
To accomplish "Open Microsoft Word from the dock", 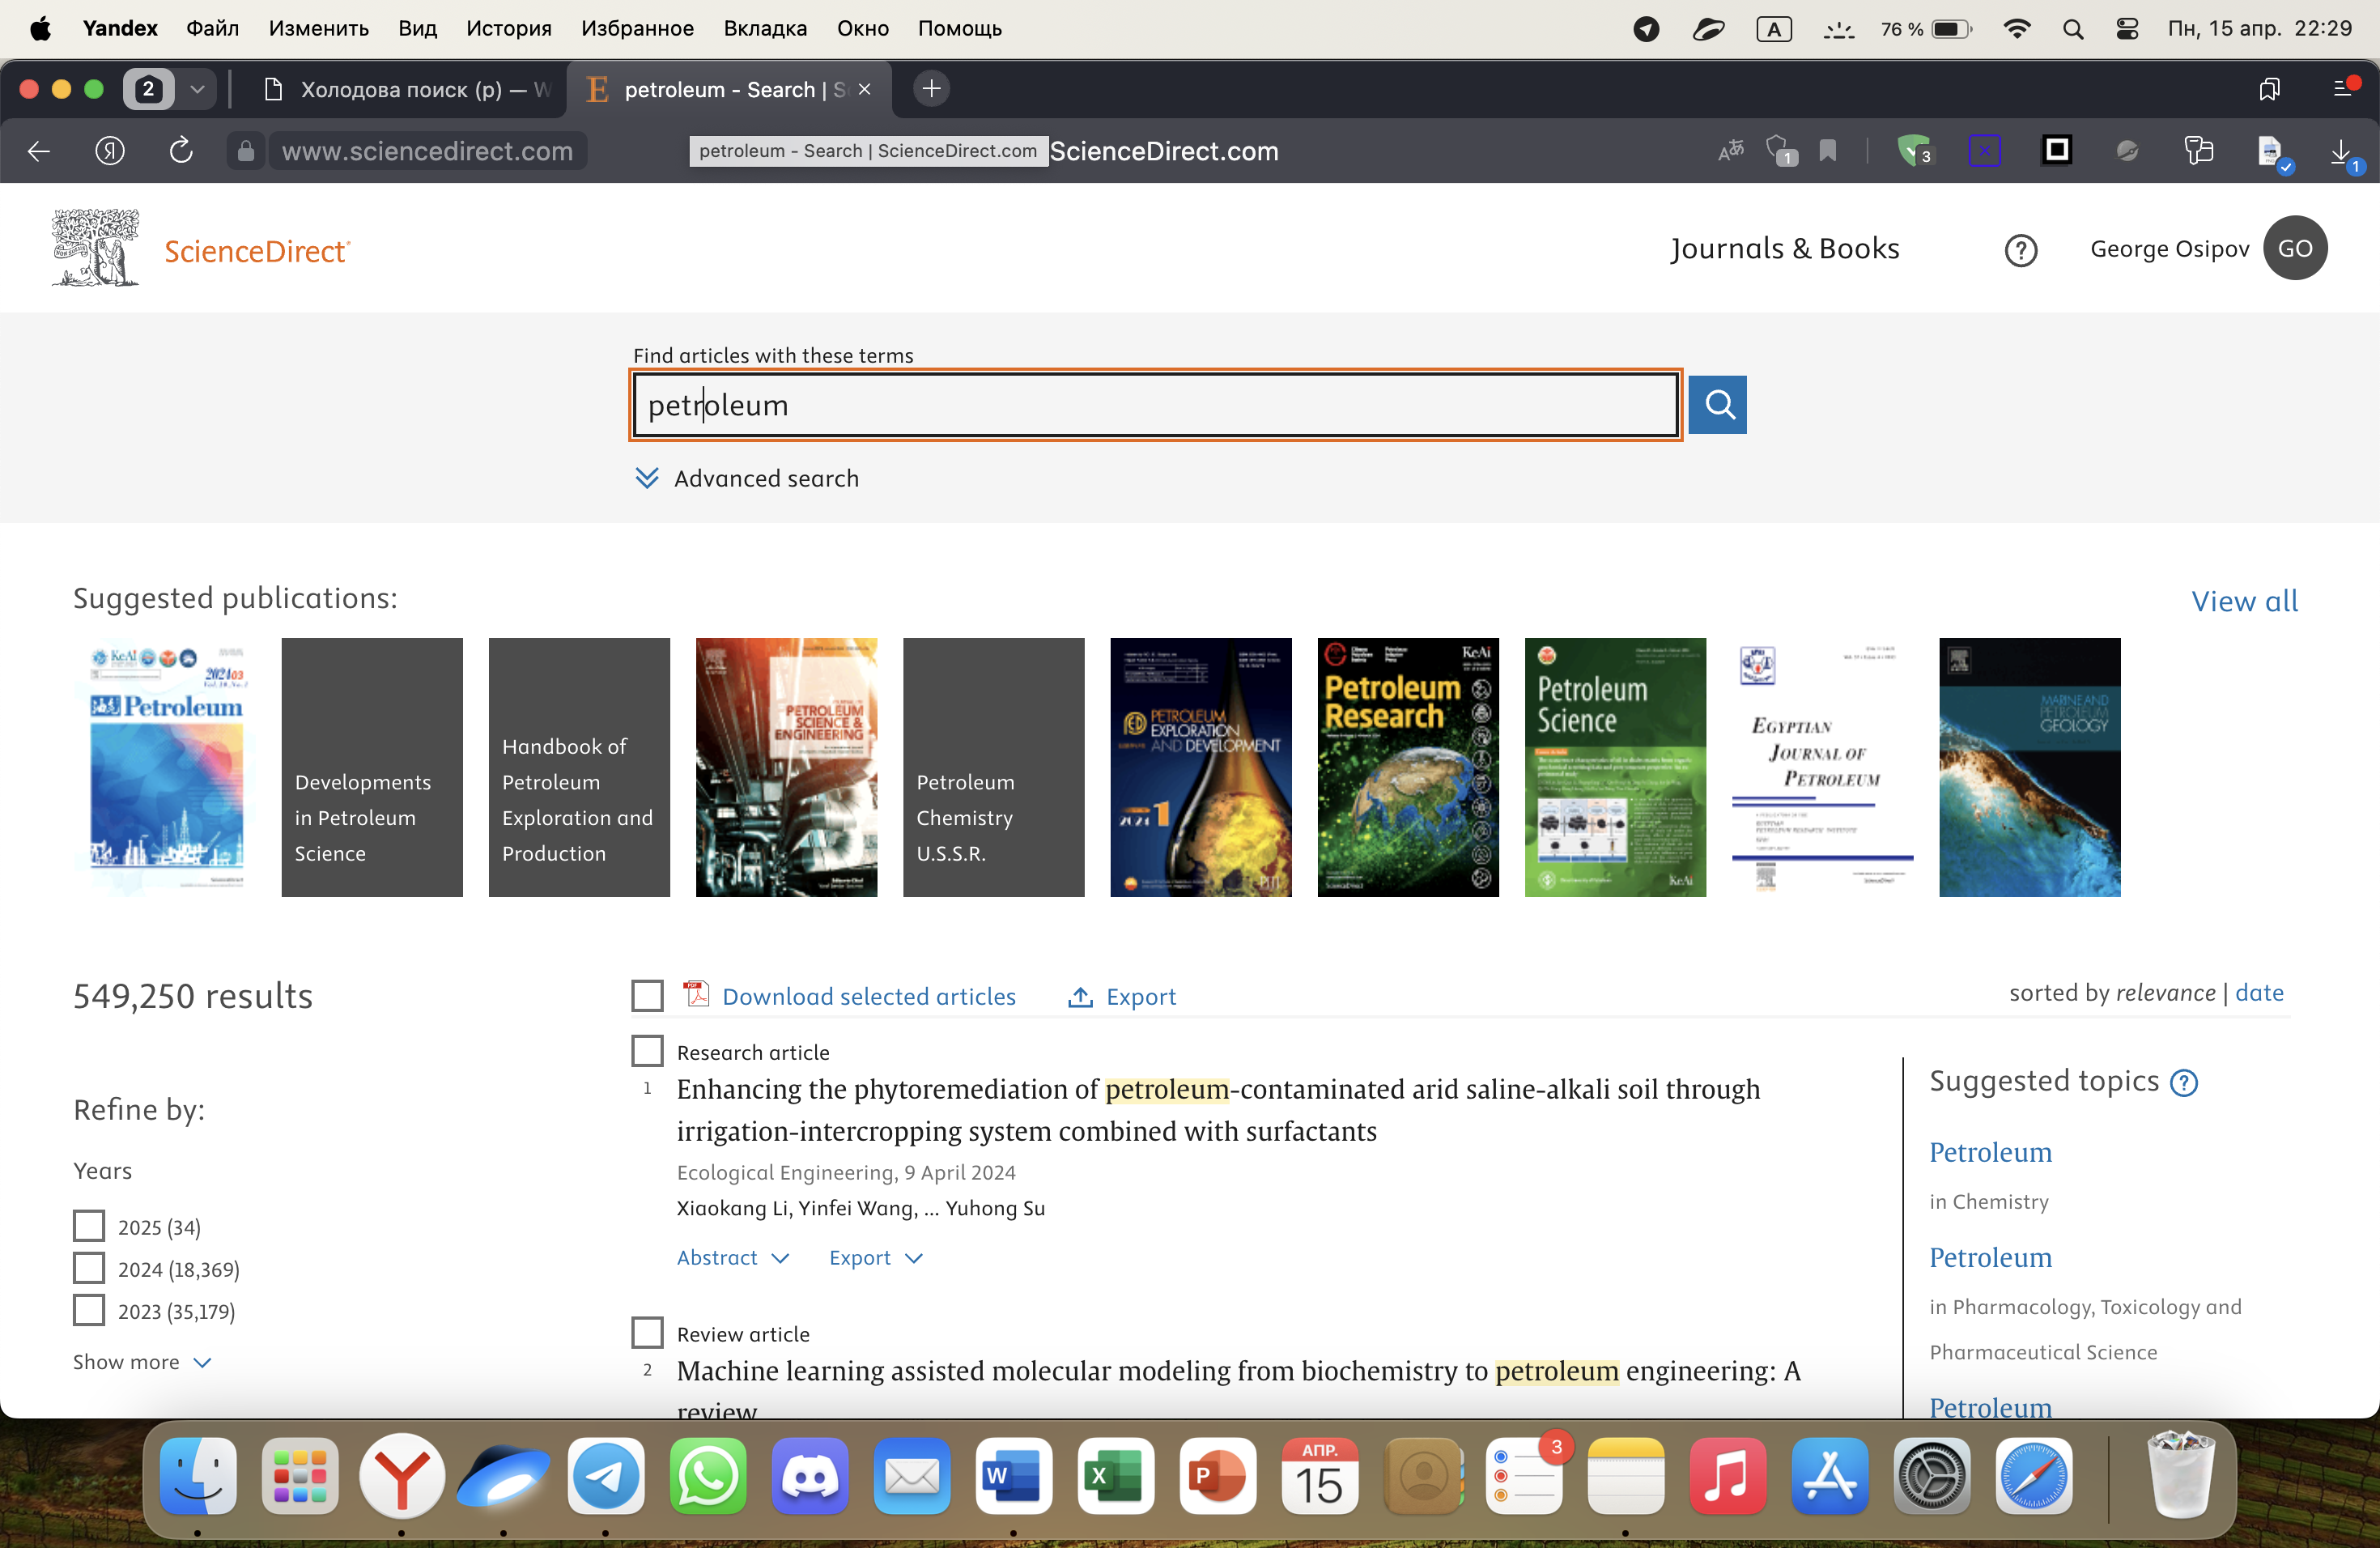I will 1013,1476.
